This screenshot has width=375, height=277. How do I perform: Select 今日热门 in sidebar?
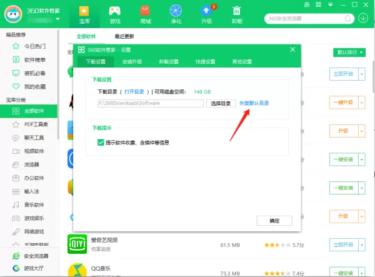pos(29,46)
